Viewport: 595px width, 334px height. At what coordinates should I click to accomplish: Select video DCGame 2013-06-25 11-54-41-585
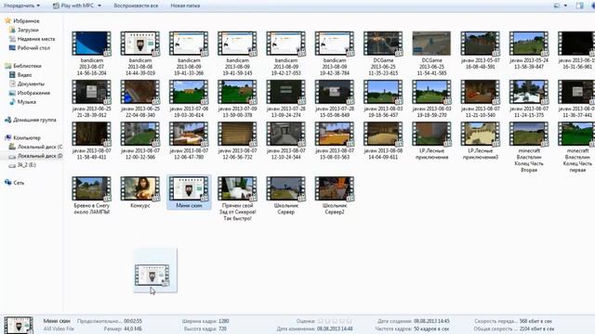coord(431,54)
